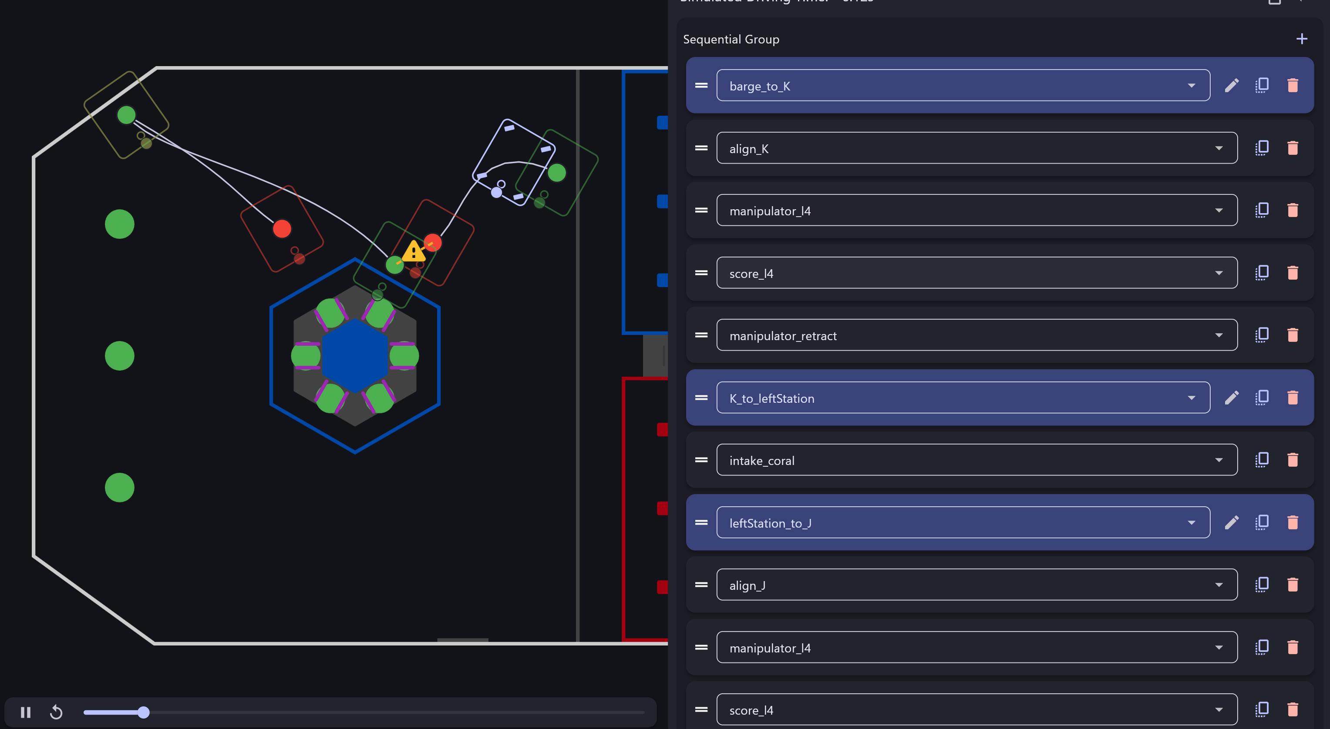Duplicate the align_J command
Screen dimensions: 1330x729
pos(1262,585)
